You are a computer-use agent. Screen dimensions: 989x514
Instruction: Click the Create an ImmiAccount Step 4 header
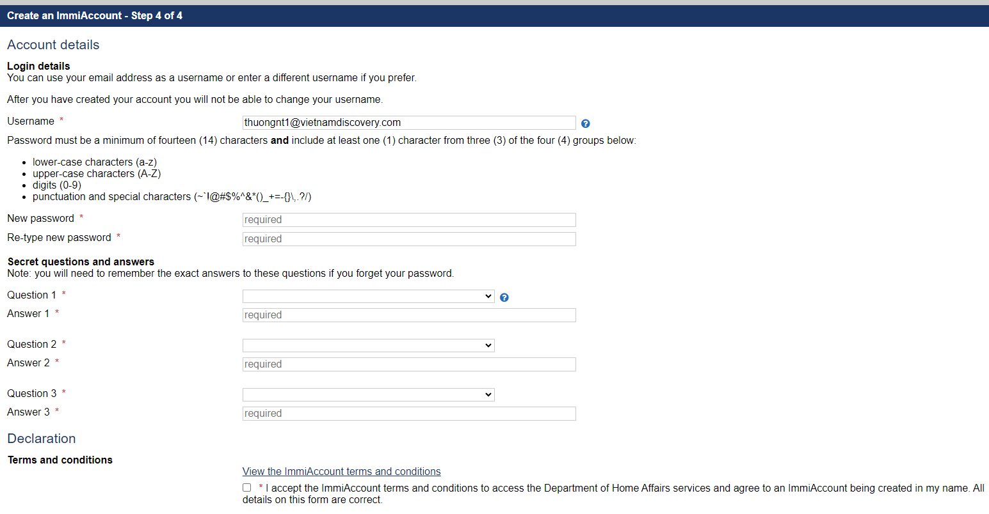pos(95,16)
